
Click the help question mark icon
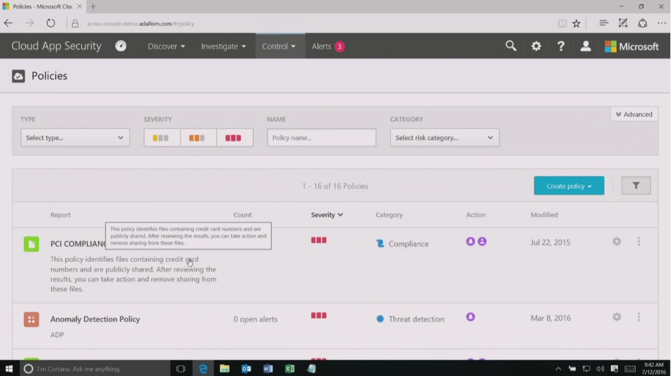(560, 46)
